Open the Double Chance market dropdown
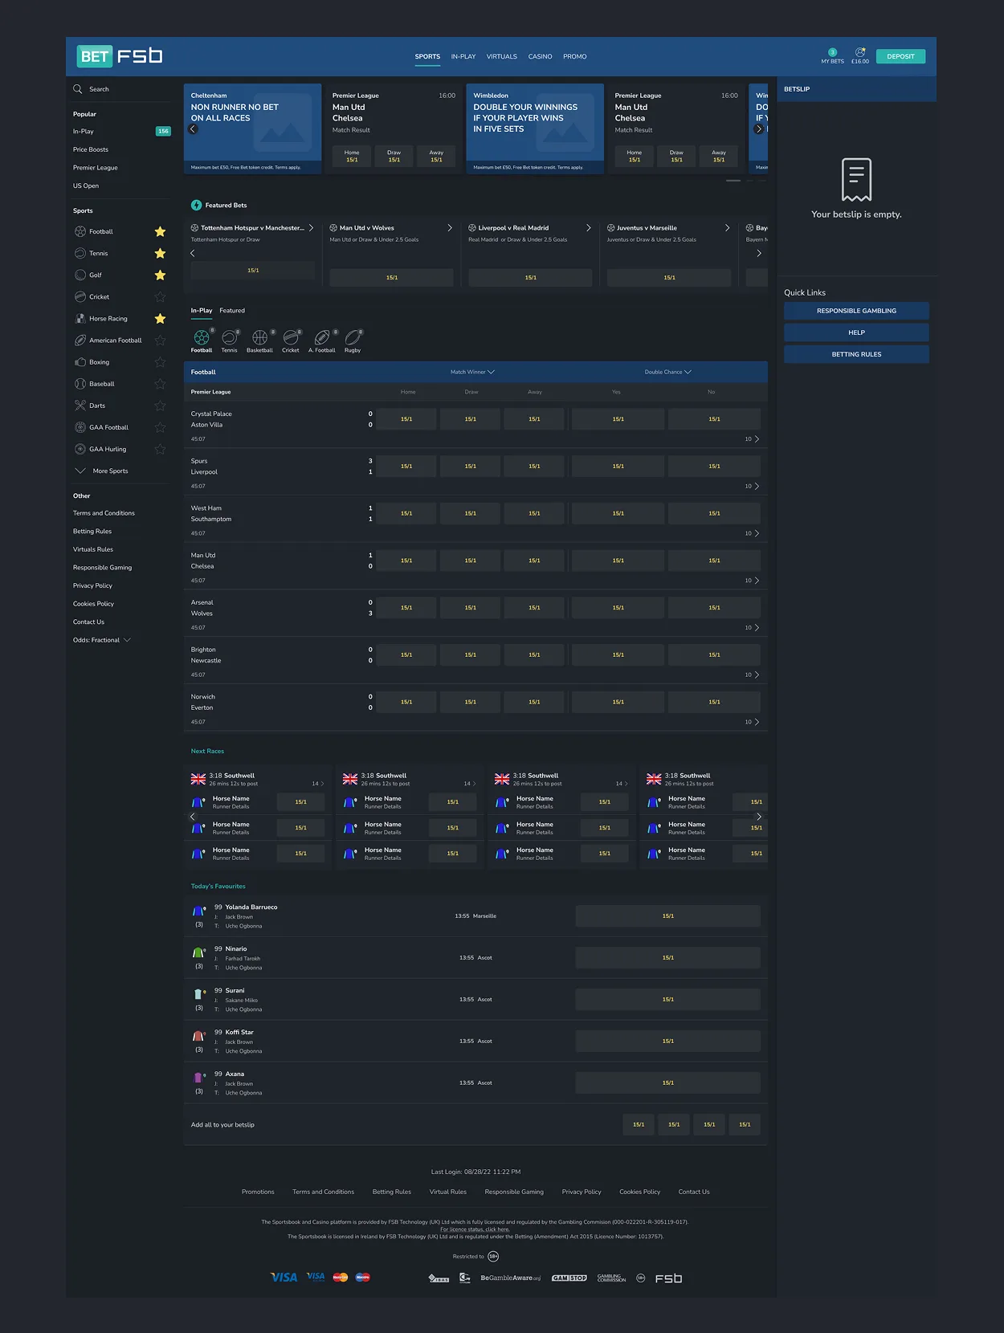 coord(667,372)
